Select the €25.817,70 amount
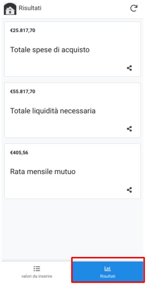Screen dimensions: 146x284 click(x=23, y=30)
